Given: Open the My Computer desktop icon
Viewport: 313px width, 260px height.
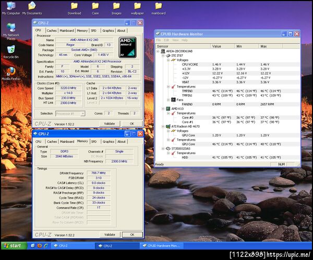Looking at the screenshot, I should 11,8.
